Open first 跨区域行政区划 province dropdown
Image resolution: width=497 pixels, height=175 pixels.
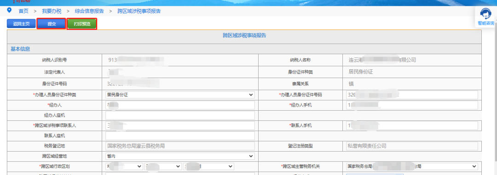tap(124, 166)
